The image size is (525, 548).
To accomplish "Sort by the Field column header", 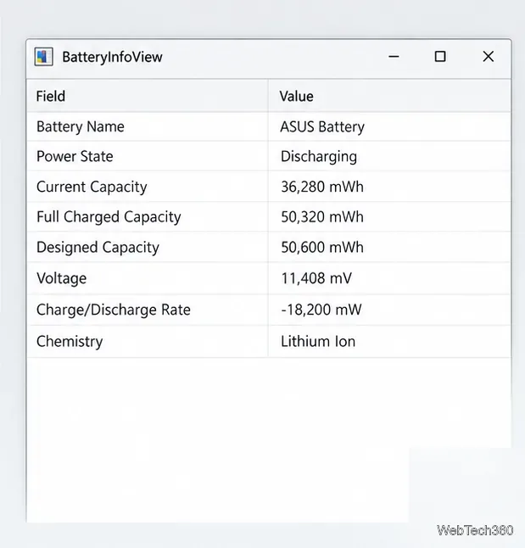I will [148, 96].
